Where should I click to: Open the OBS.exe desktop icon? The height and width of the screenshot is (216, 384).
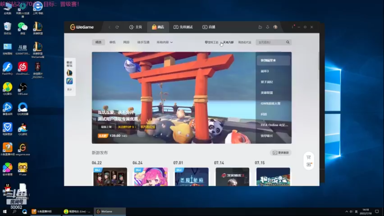coord(23,89)
